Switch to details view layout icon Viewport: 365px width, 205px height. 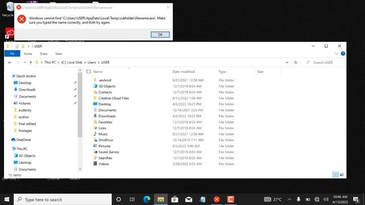[335, 175]
